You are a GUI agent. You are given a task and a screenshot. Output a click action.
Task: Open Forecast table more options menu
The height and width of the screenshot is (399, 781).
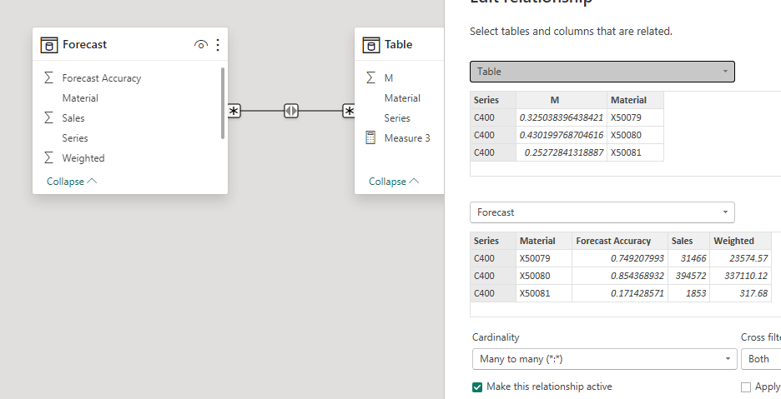point(218,45)
